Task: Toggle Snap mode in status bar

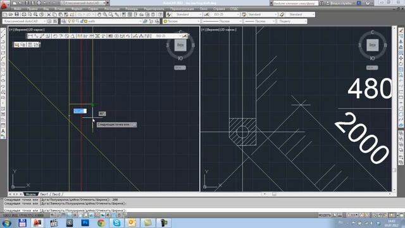Action: click(x=58, y=215)
